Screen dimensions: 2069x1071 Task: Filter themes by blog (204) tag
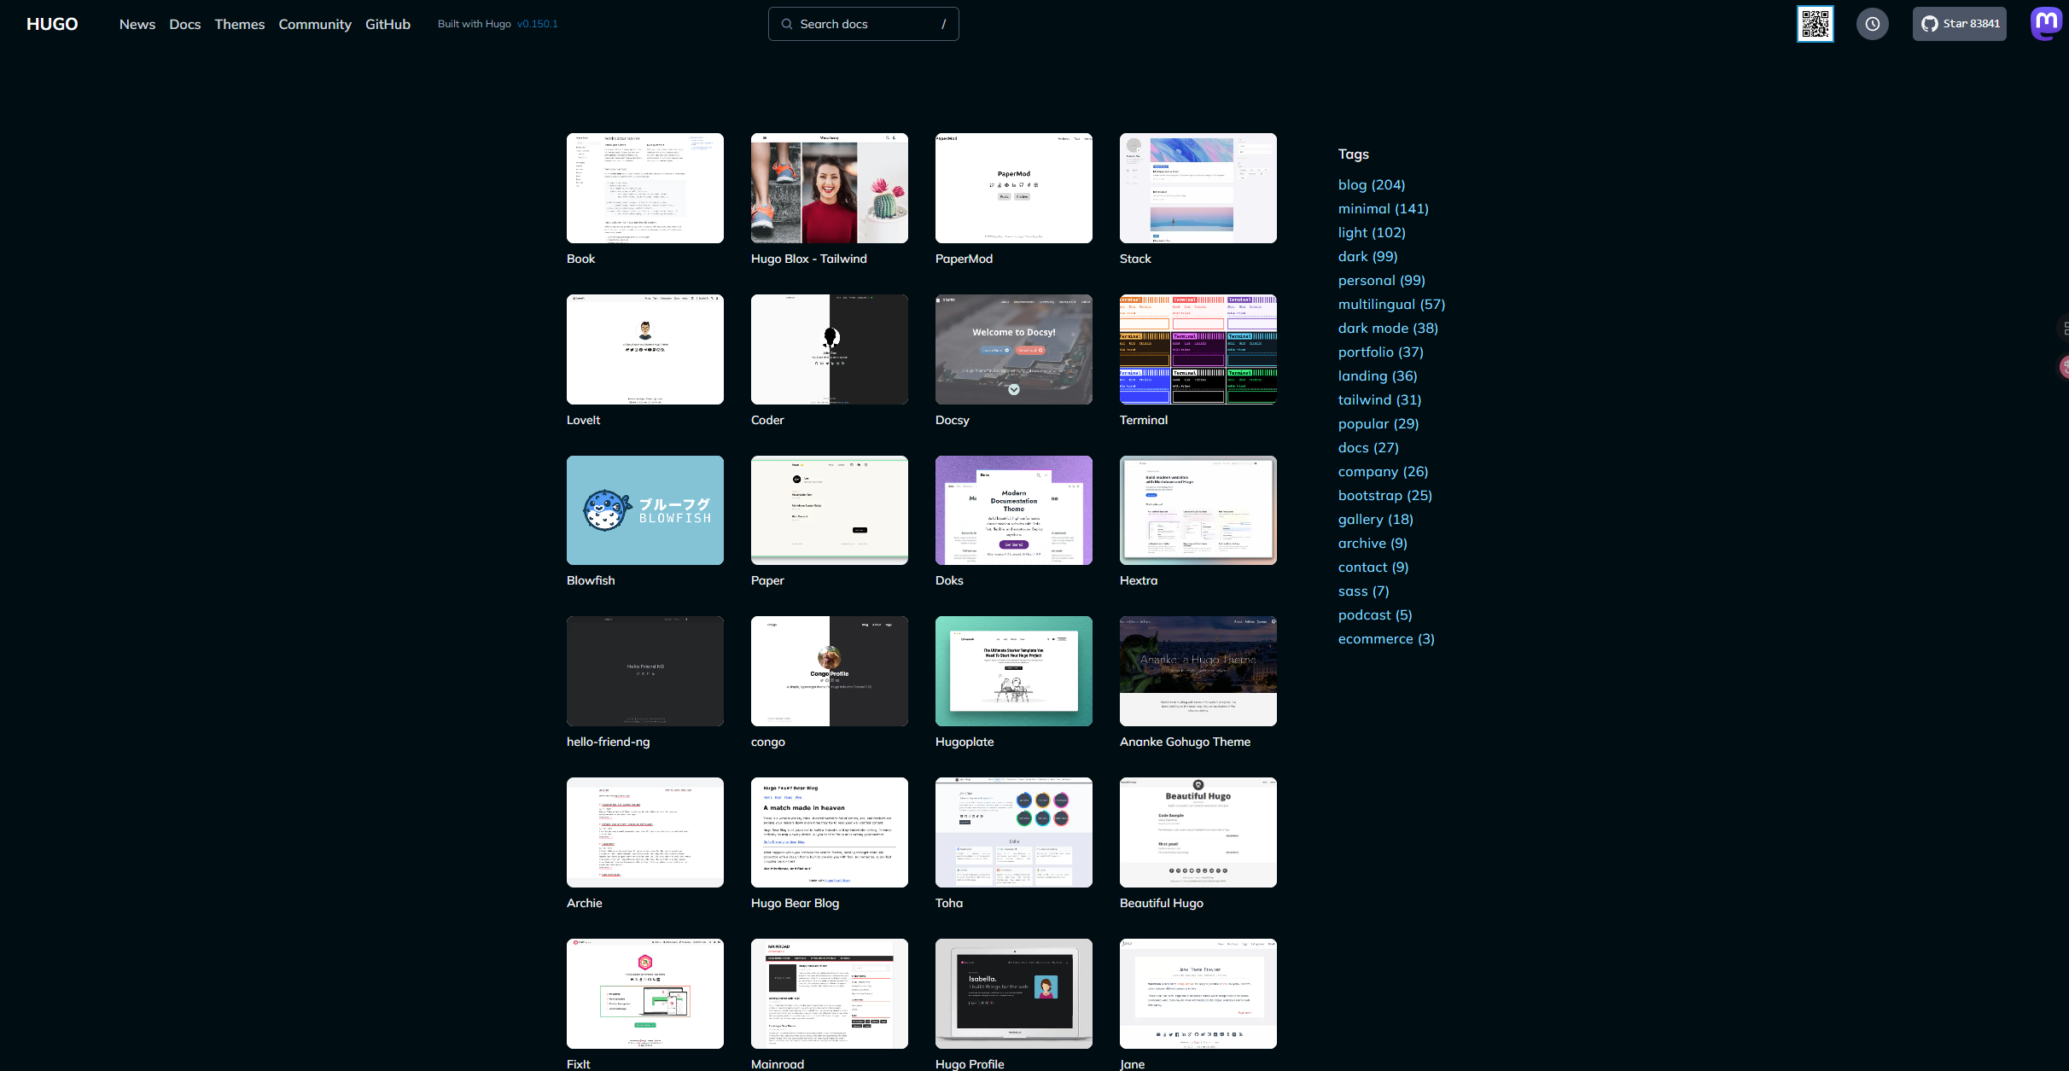pos(1371,184)
